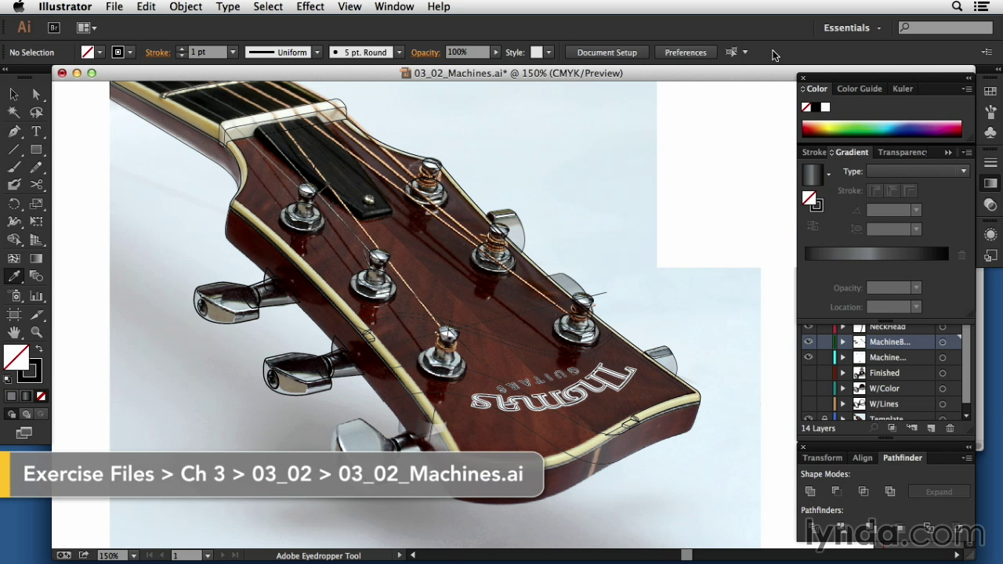Select the Zoom tool
The image size is (1003, 564).
[36, 332]
